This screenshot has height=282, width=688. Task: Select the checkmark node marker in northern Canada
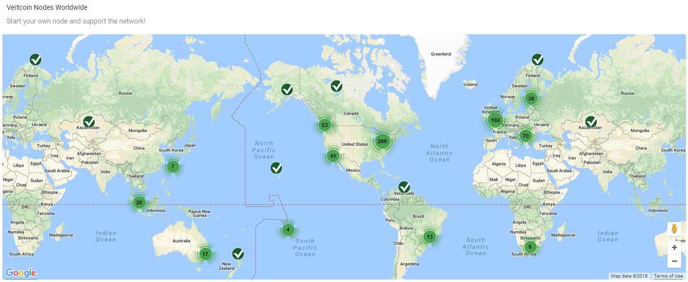(336, 86)
